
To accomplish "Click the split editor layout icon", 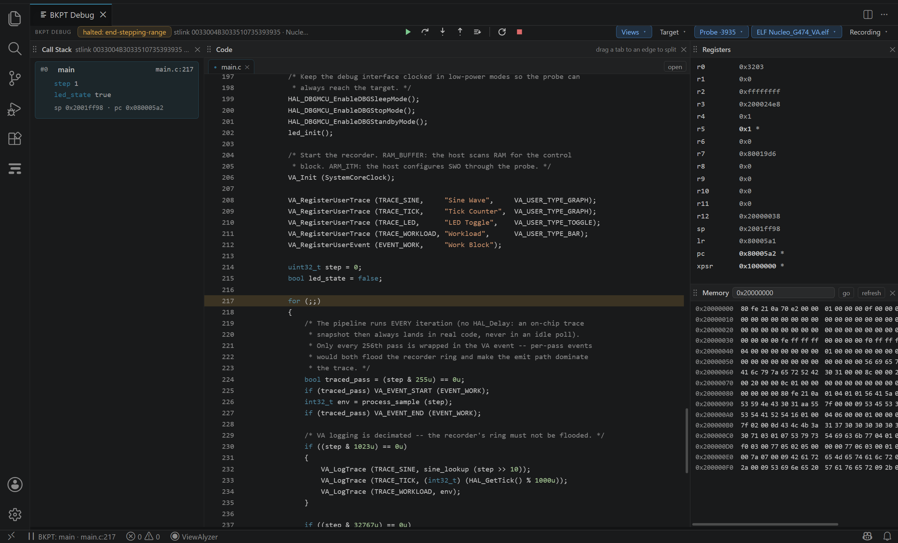I will (x=868, y=15).
